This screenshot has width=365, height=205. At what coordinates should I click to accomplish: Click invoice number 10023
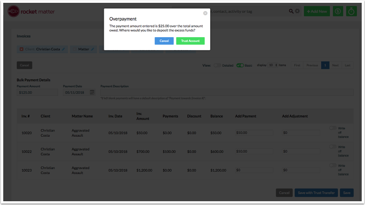[26, 170]
